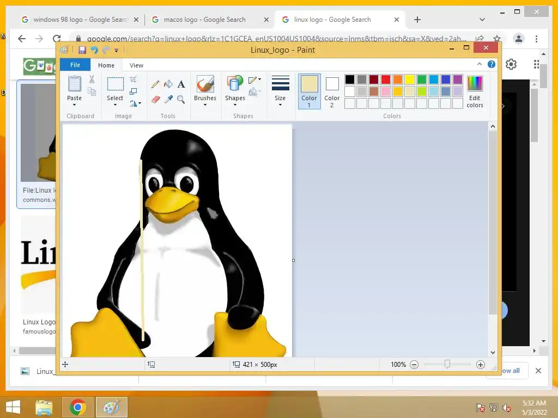Switch to macos logo Chrome tab

(x=209, y=20)
